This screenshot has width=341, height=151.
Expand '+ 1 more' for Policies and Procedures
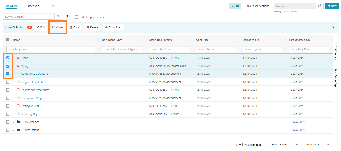click(x=174, y=90)
